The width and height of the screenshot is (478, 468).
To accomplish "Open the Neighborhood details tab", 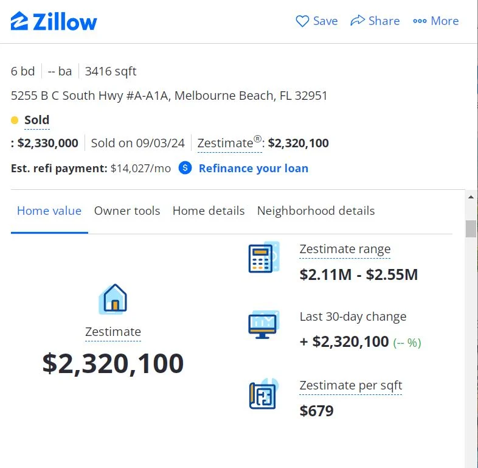I will [316, 211].
